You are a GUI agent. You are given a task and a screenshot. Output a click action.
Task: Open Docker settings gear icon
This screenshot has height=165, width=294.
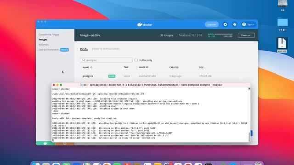tap(225, 24)
